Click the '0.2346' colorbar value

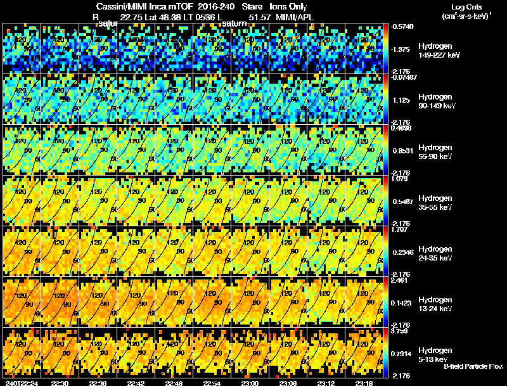[x=403, y=252]
